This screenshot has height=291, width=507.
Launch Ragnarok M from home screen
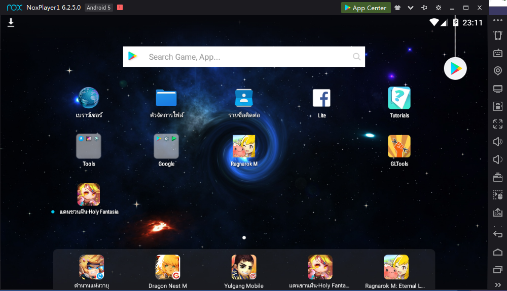coord(244,146)
